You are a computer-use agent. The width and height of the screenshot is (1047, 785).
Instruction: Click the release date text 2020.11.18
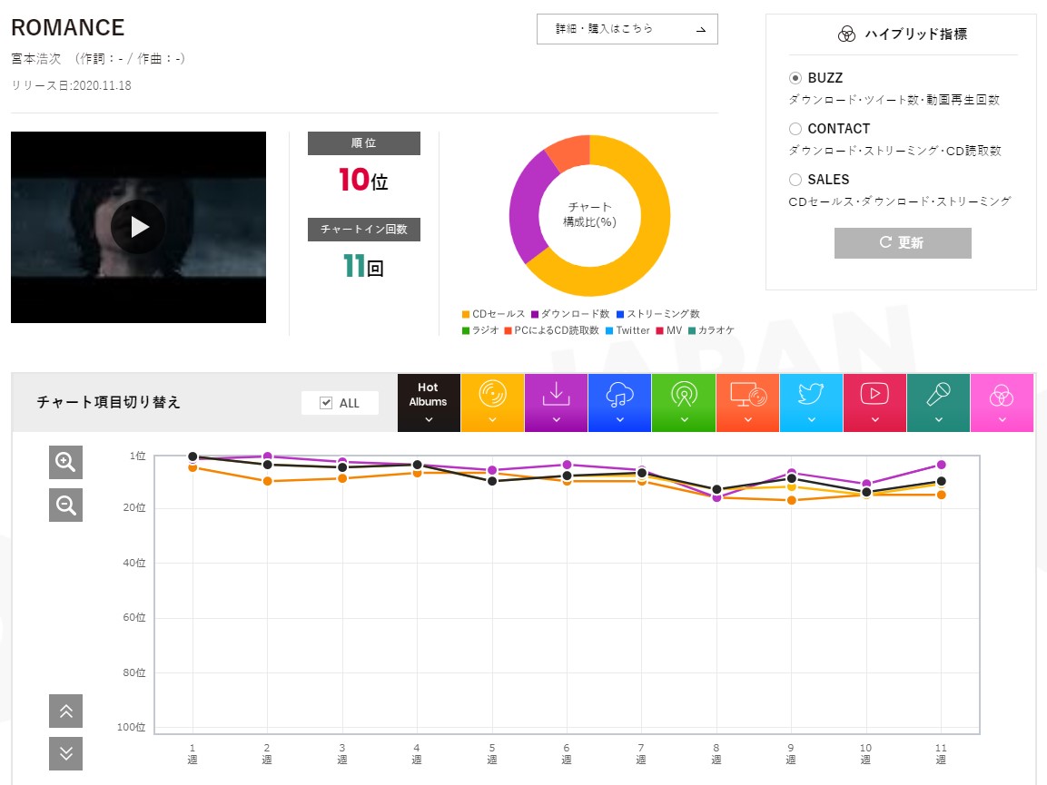coord(102,85)
